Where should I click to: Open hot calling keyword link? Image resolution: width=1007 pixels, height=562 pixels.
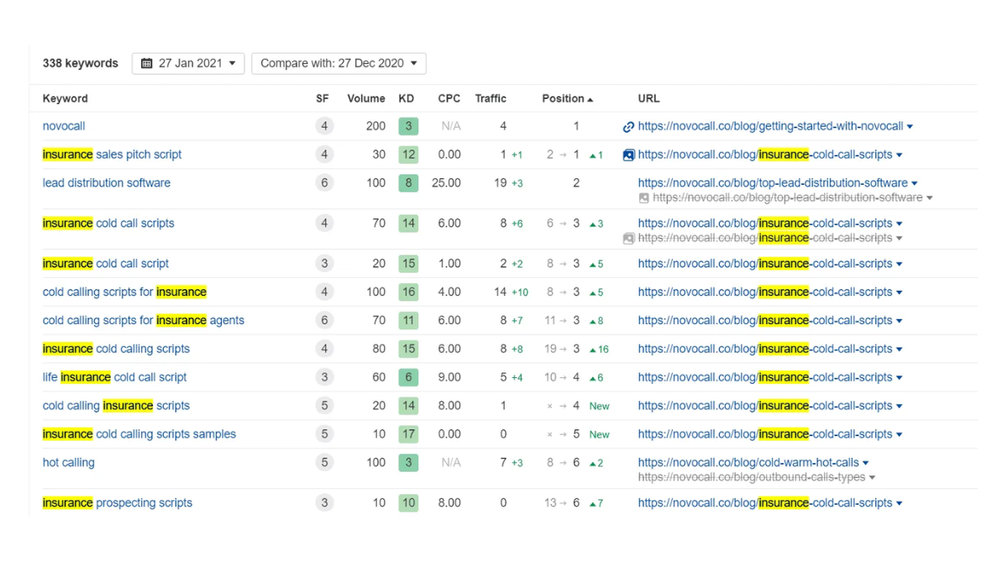pos(68,462)
